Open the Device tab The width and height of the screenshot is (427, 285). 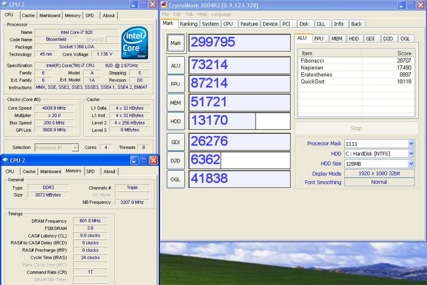(x=270, y=24)
